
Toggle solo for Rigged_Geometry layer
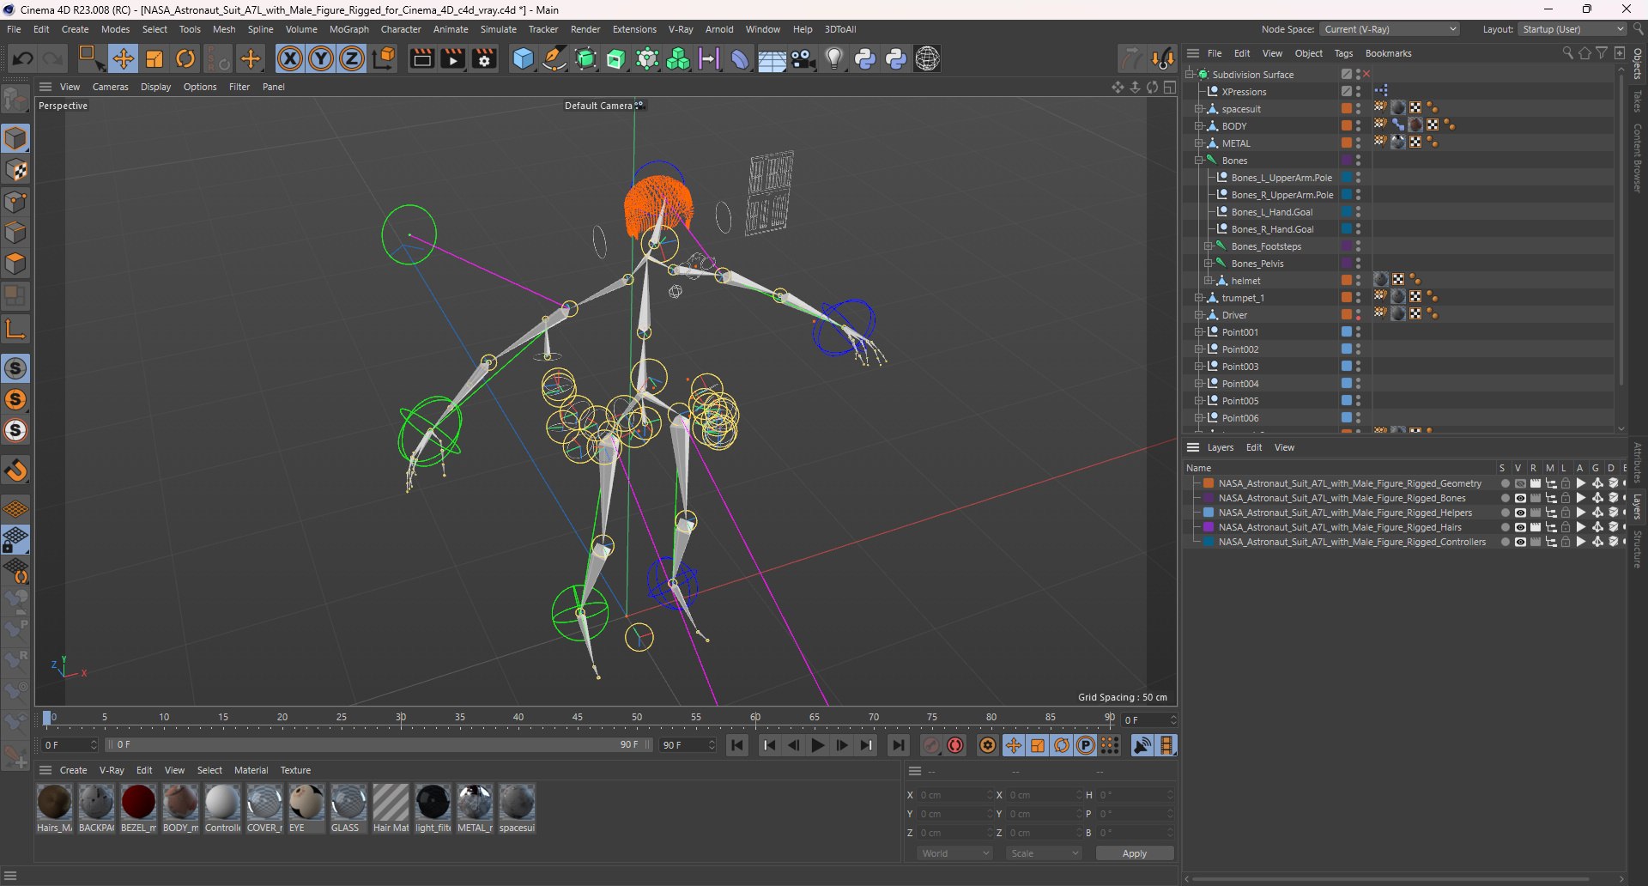click(x=1505, y=483)
